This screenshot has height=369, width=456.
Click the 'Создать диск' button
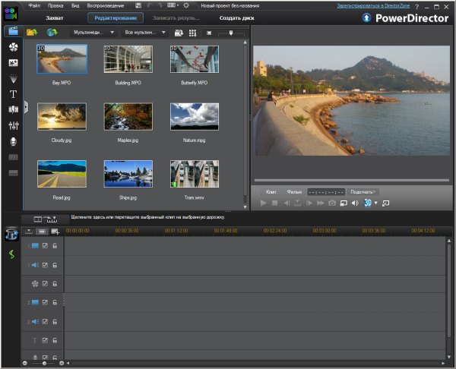[x=237, y=17]
